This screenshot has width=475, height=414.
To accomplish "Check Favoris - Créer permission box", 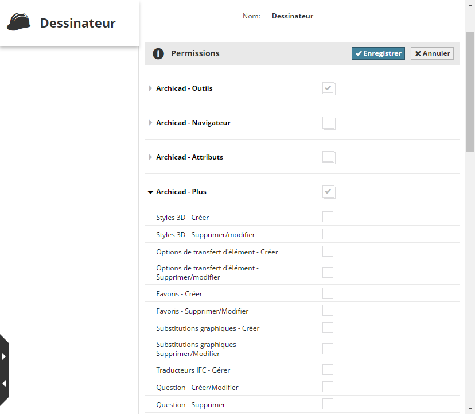I will pos(328,293).
